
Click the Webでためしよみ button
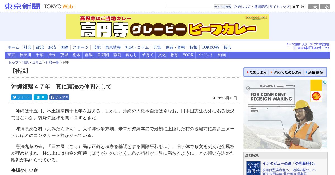[x=286, y=72]
